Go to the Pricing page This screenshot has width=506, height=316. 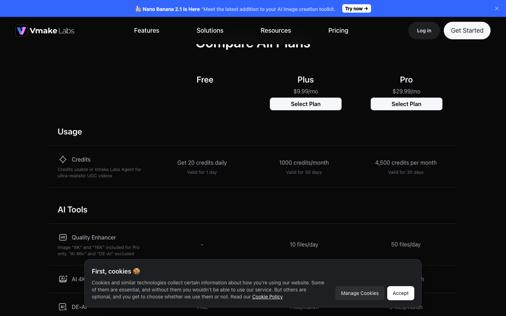click(338, 31)
